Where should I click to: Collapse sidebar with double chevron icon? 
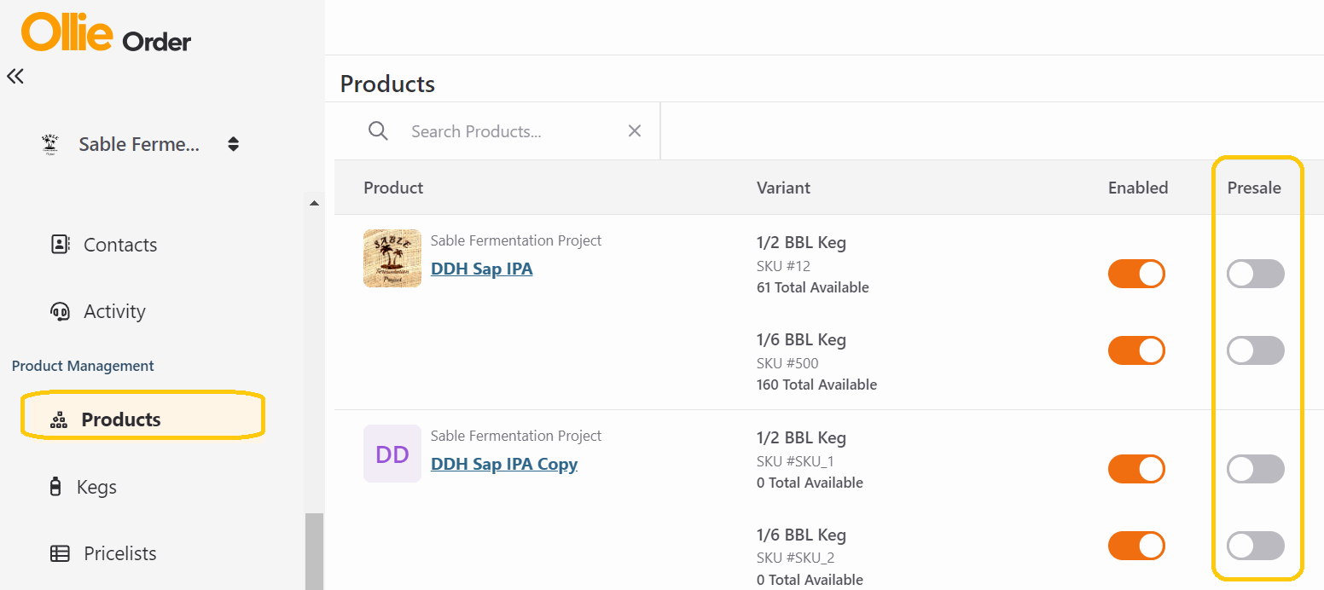tap(15, 77)
